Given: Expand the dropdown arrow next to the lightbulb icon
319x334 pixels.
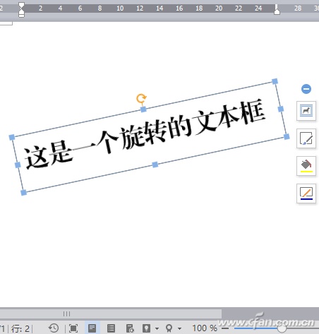Looking at the screenshot, I should pos(157,328).
